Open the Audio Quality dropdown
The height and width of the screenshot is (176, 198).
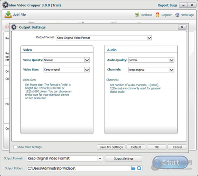171,60
